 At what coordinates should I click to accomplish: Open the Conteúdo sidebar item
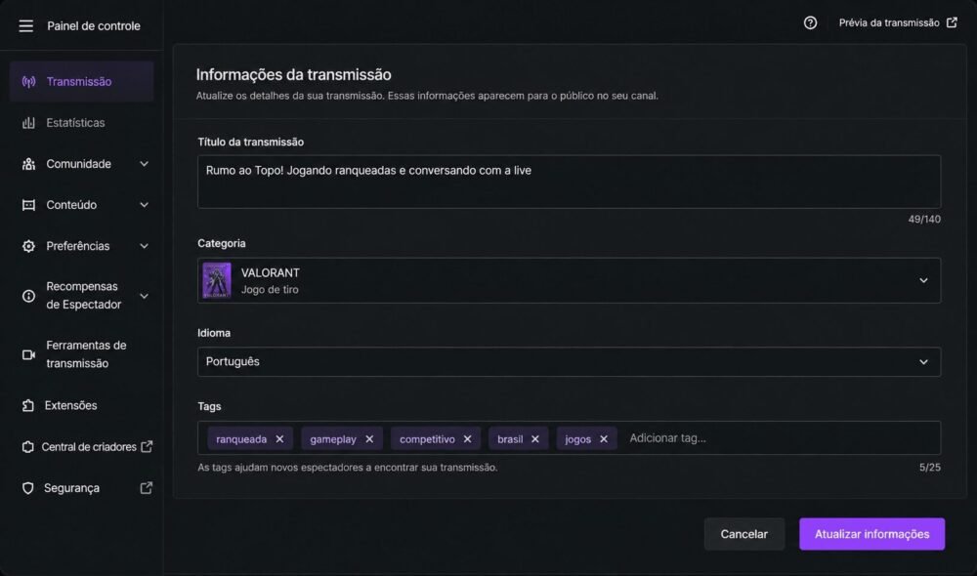coord(82,205)
